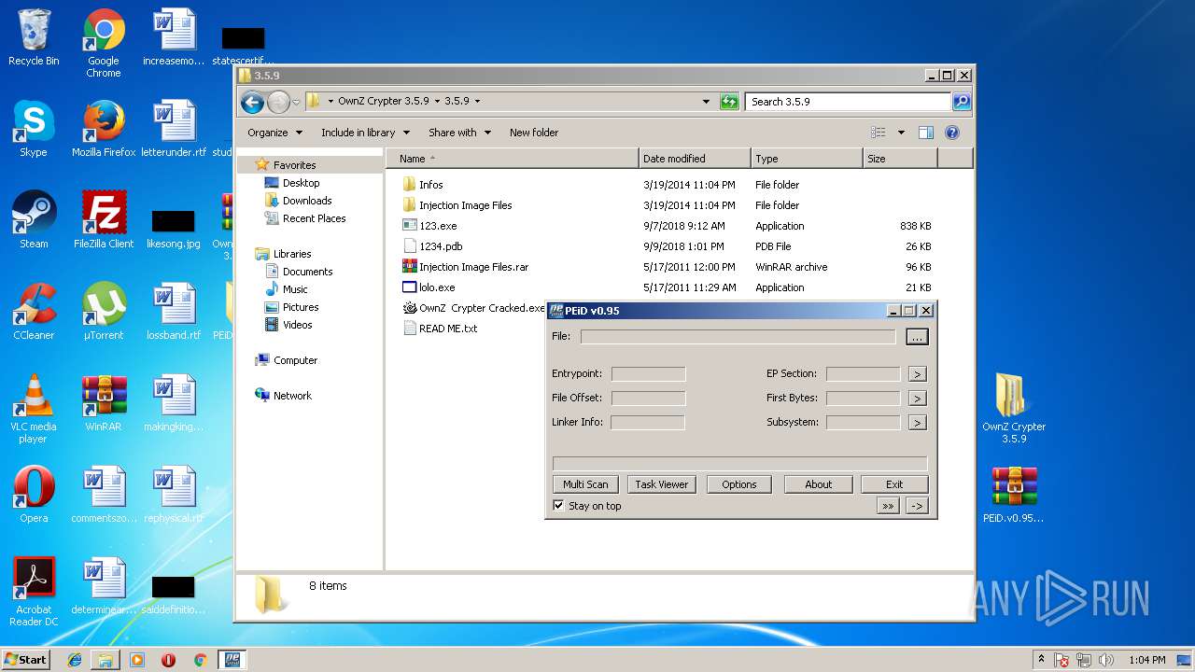This screenshot has width=1195, height=672.
Task: Select the letterunder.rtf desktop file
Action: (174, 129)
